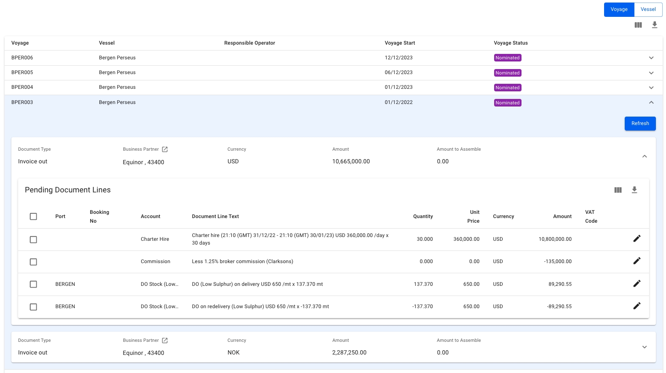Edit the Commission document line
666x373 pixels.
coord(637,261)
